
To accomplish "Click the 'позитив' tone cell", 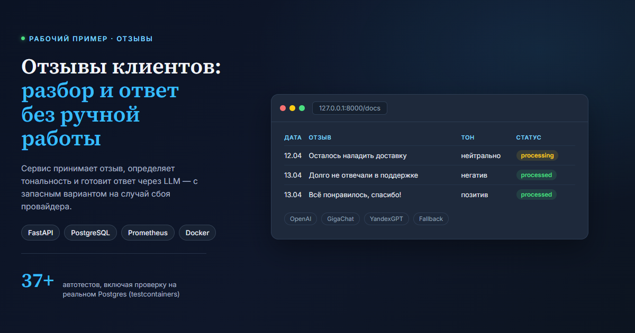I will point(475,195).
